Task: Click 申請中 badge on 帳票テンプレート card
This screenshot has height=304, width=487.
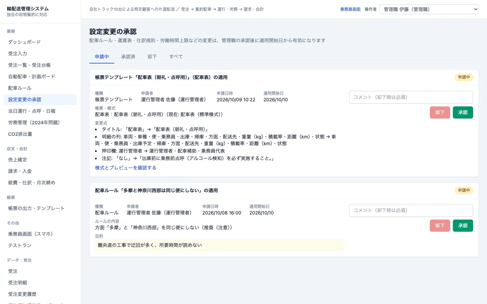Action: click(x=464, y=77)
